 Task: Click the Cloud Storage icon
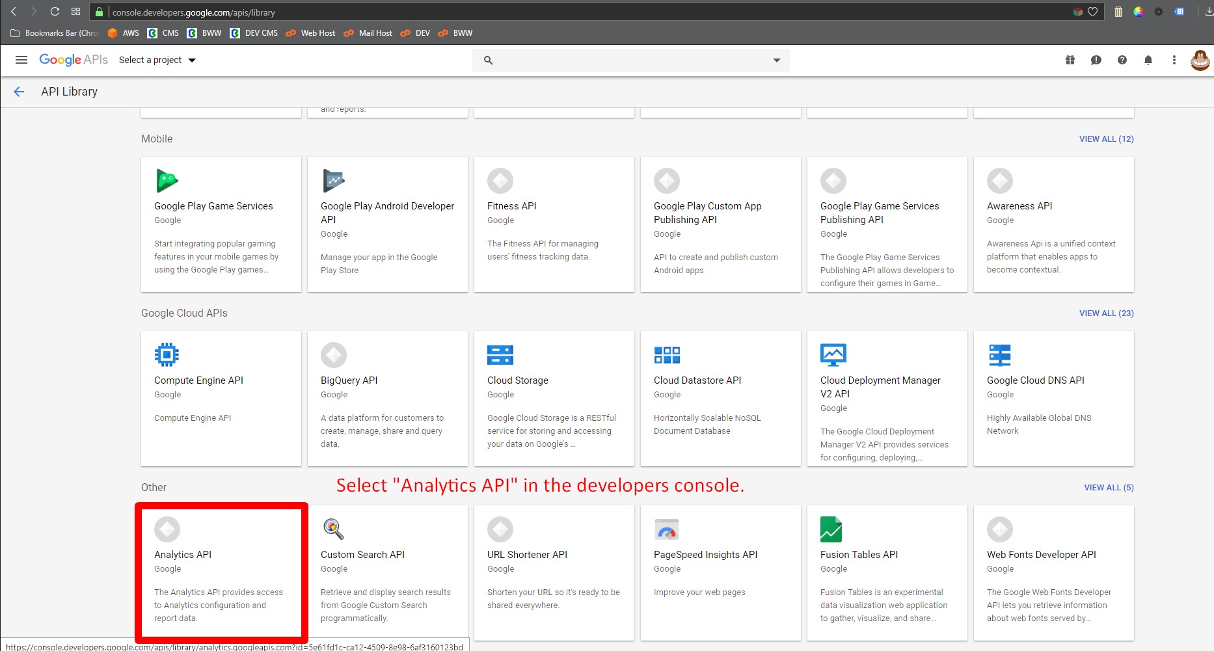tap(500, 355)
